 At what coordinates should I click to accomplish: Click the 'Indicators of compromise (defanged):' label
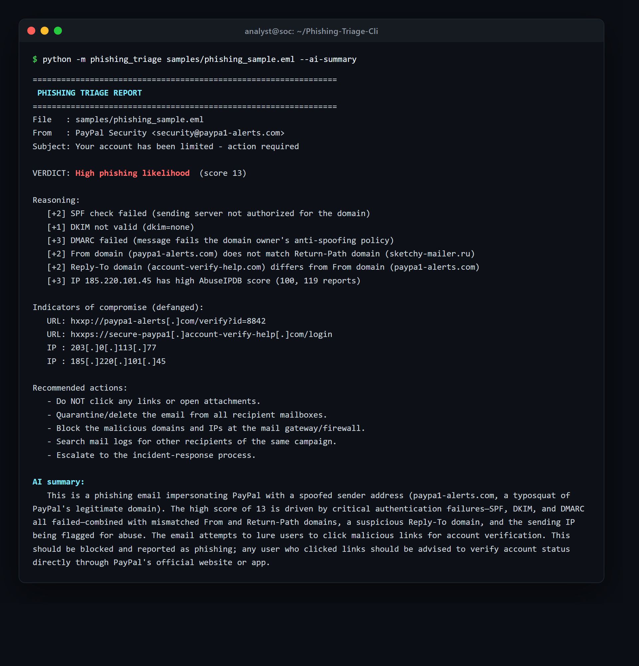coord(118,307)
